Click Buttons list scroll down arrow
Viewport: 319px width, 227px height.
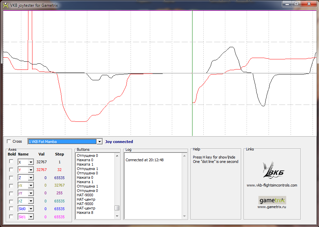coord(117,216)
